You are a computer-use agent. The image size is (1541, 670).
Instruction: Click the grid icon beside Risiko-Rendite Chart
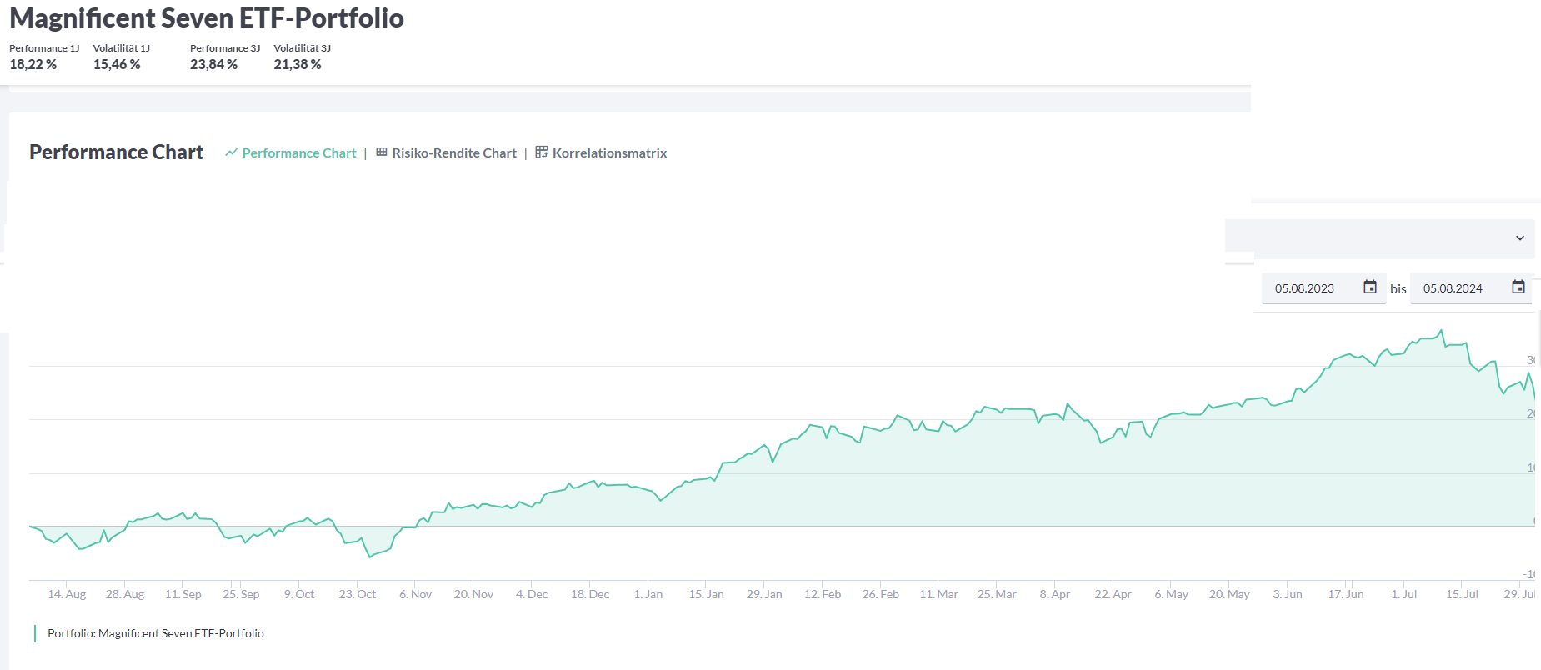[x=382, y=152]
